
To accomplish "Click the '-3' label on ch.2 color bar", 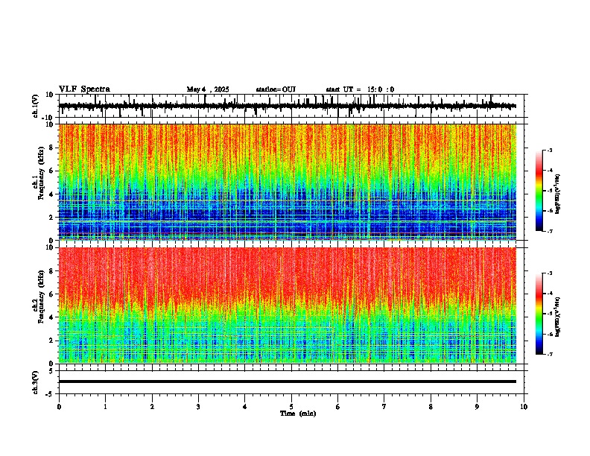I will (x=550, y=273).
